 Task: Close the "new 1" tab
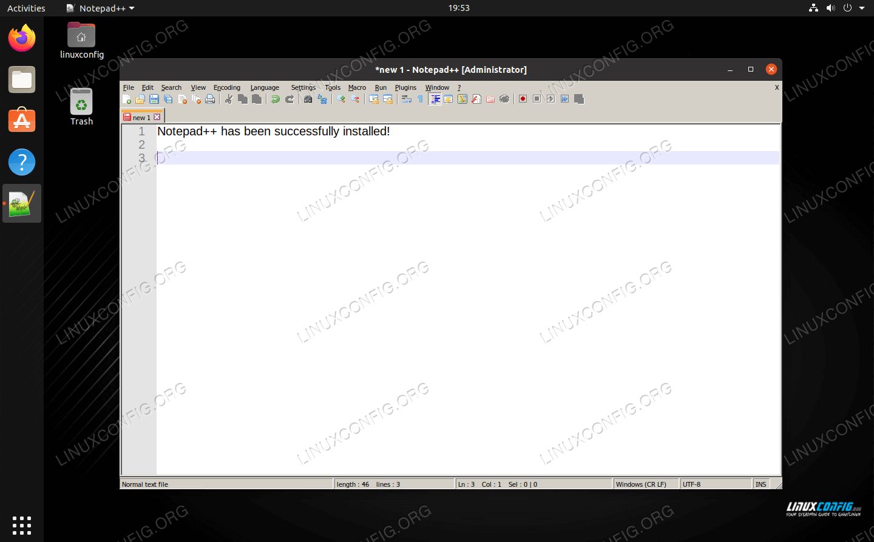tap(157, 117)
